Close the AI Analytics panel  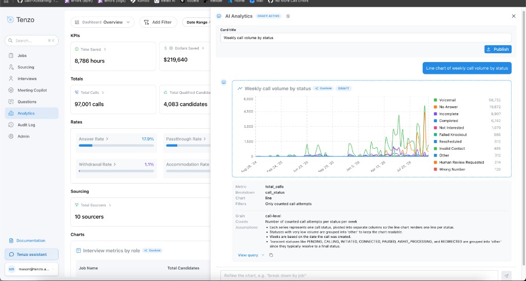514,16
